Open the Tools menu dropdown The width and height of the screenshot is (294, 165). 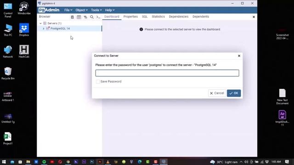[x=96, y=10]
